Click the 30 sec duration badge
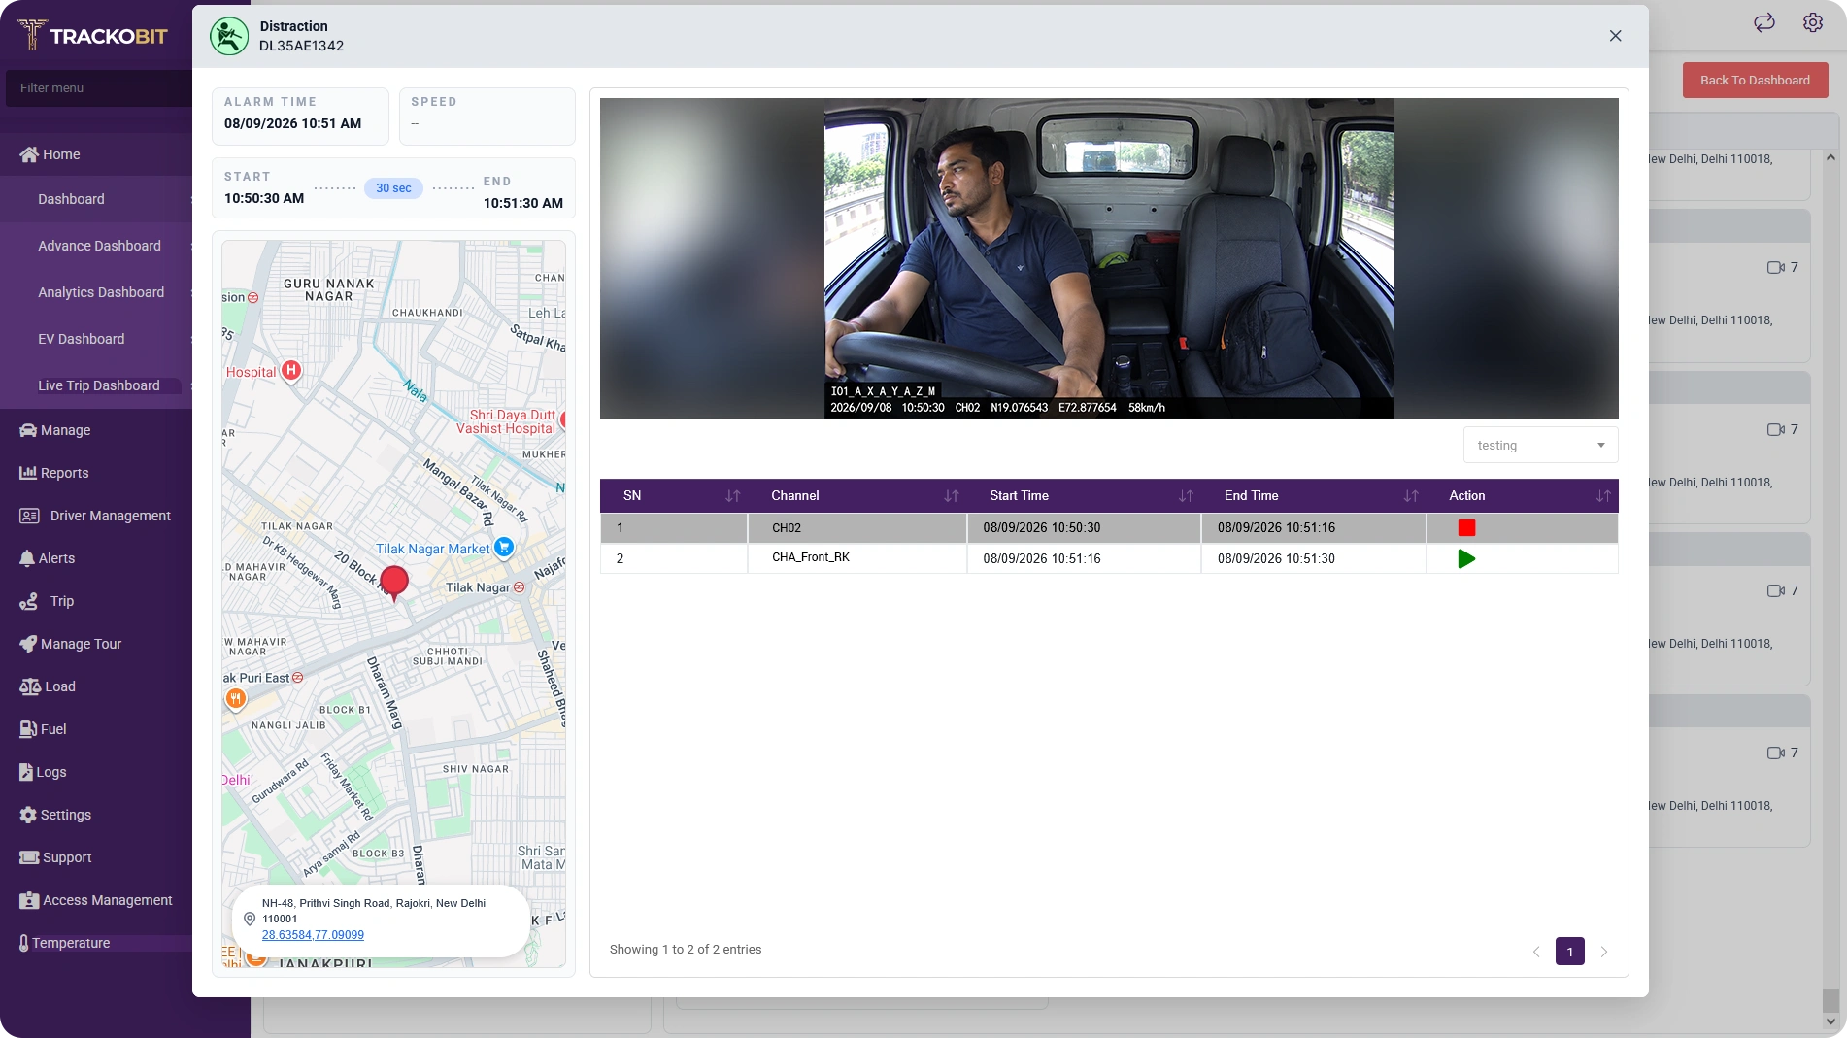Image resolution: width=1847 pixels, height=1038 pixels. (393, 188)
